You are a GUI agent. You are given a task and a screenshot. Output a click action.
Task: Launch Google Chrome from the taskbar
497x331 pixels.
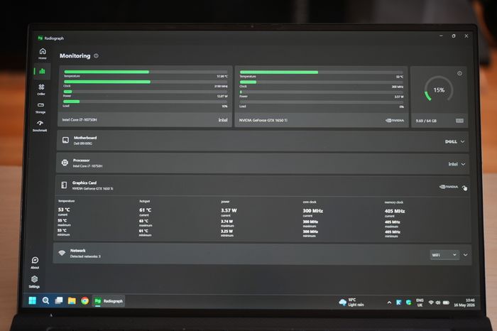click(84, 301)
